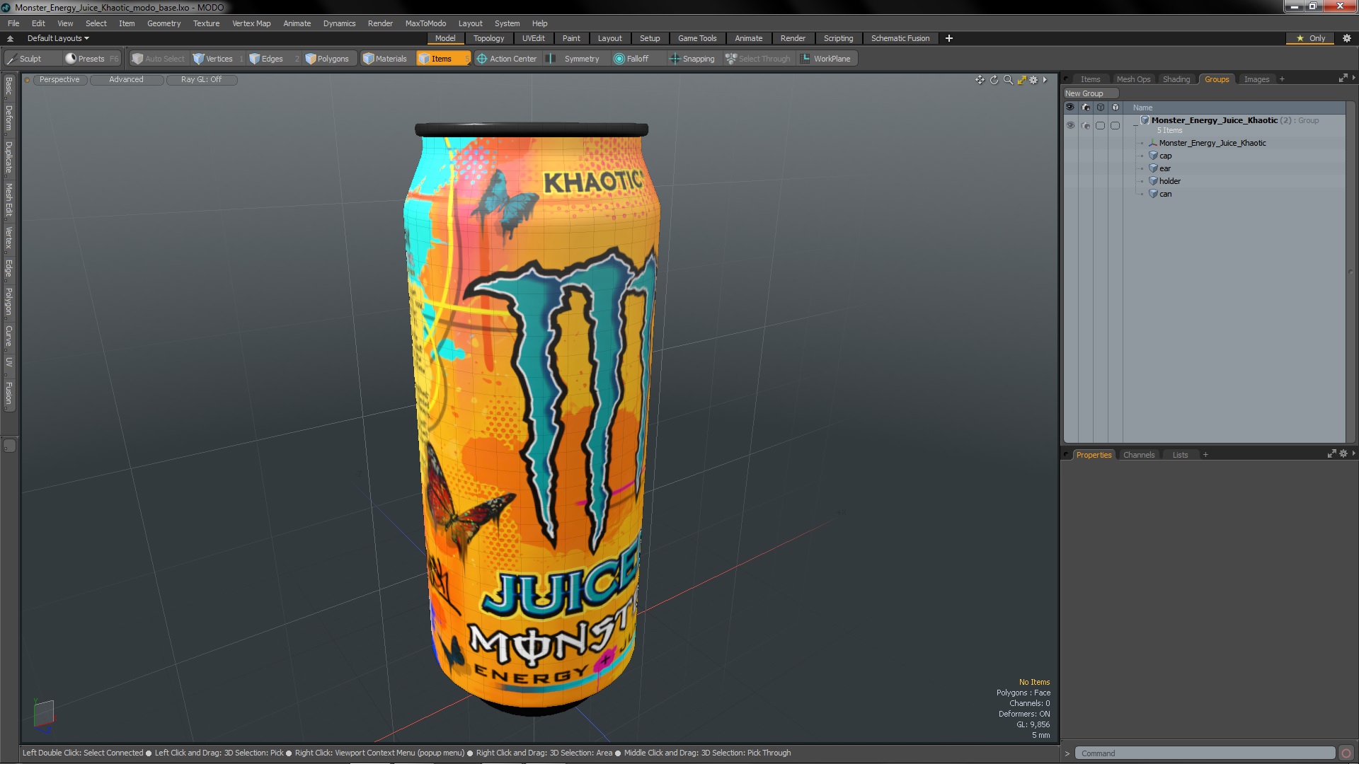Open the Default Layouts dropdown
Viewport: 1359px width, 764px height.
(x=58, y=38)
